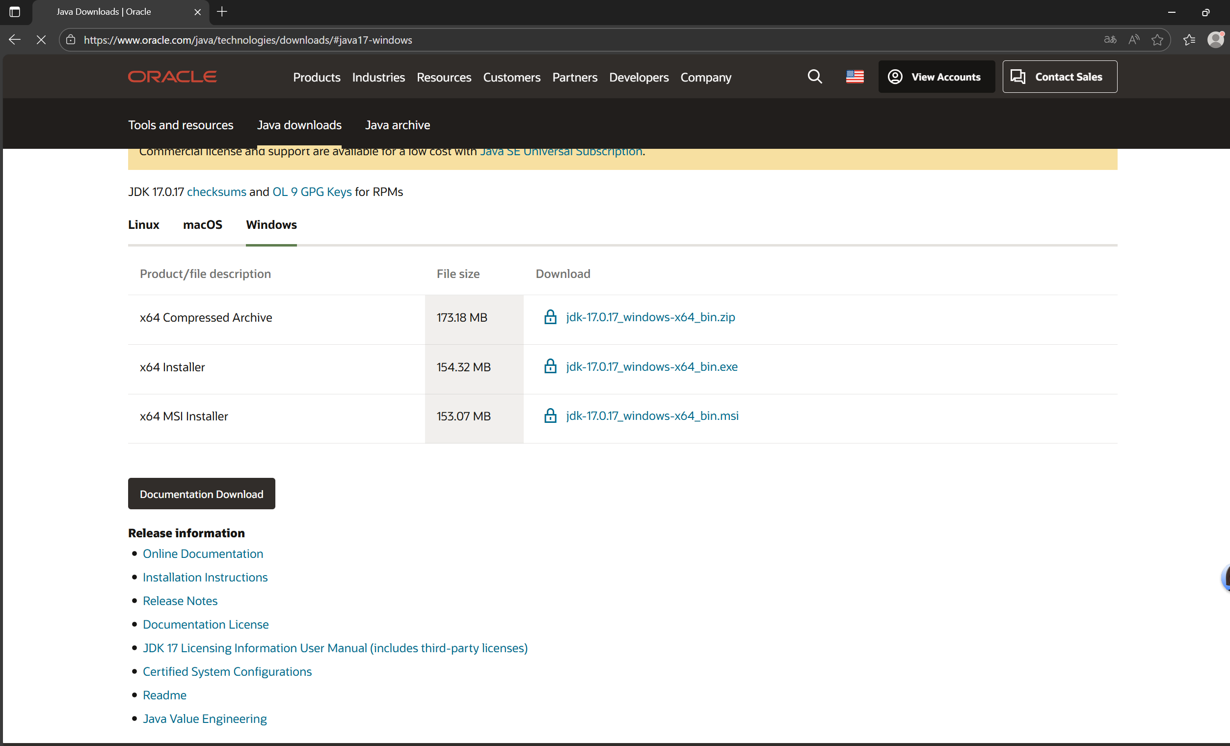Go back with browser back arrow
The image size is (1230, 746).
[14, 40]
